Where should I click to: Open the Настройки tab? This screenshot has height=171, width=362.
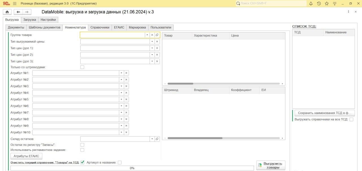coord(48,20)
